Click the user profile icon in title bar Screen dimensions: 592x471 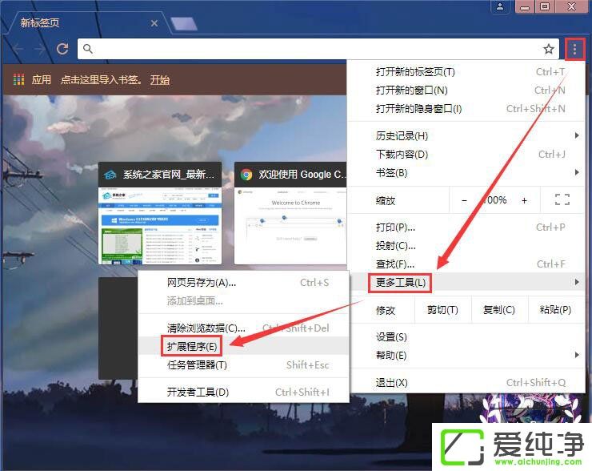[x=500, y=7]
